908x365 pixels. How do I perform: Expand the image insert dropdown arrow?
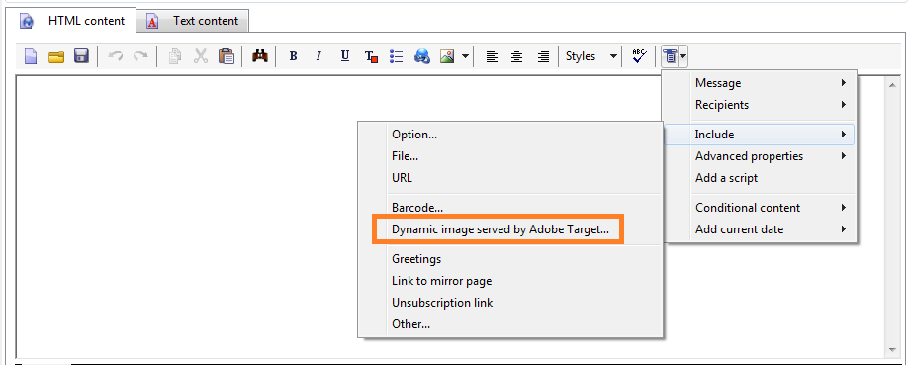click(466, 56)
